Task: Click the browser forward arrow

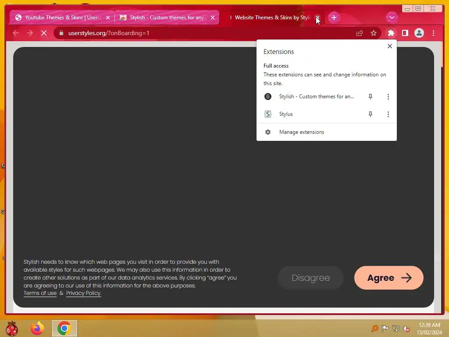Action: click(30, 33)
